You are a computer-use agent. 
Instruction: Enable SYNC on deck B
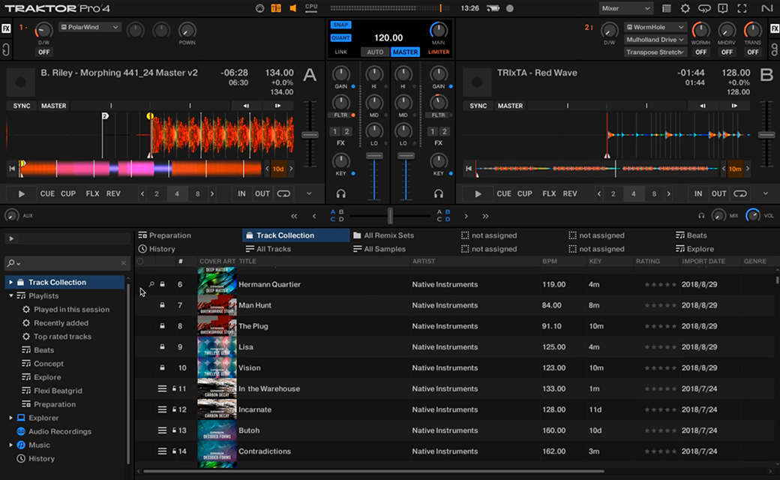(x=478, y=106)
